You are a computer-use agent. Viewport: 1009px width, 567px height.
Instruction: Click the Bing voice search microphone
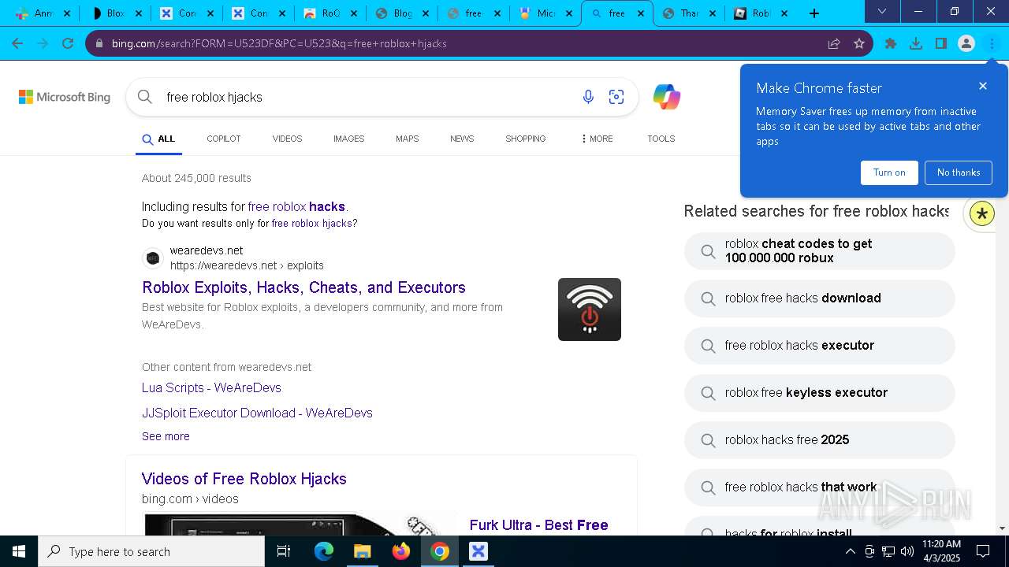588,97
